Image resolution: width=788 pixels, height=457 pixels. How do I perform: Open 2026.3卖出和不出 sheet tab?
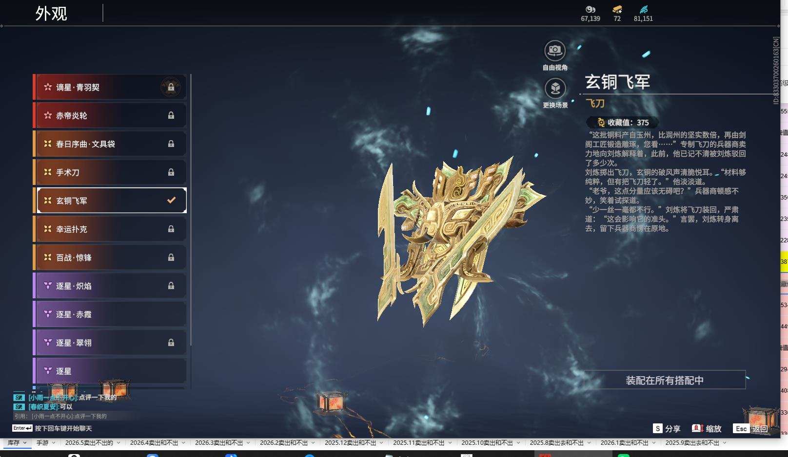[219, 443]
